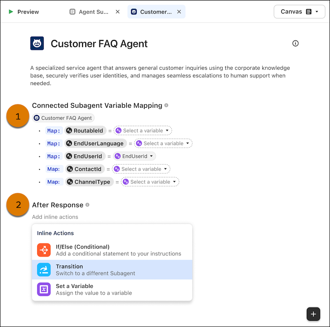Click the ContactId variable chip
The height and width of the screenshot is (327, 330).
pos(85,169)
